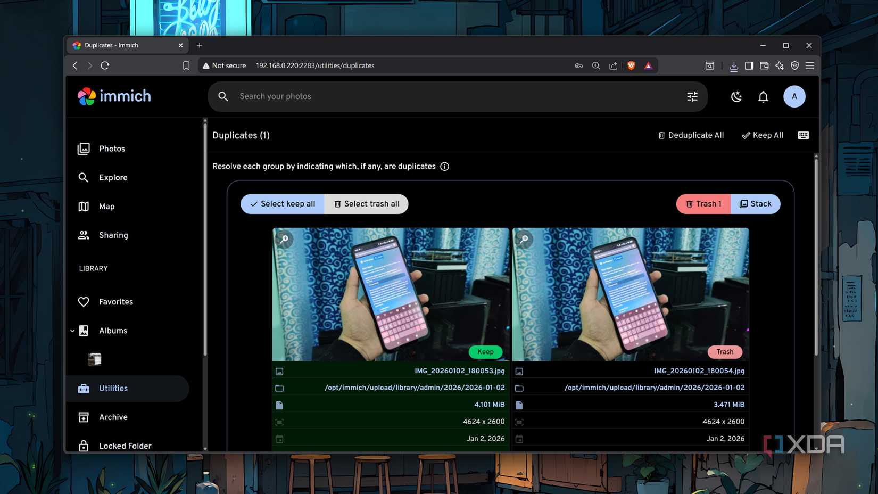Collapse the Albums section chevron
Screen dimensions: 878x494
click(72, 330)
